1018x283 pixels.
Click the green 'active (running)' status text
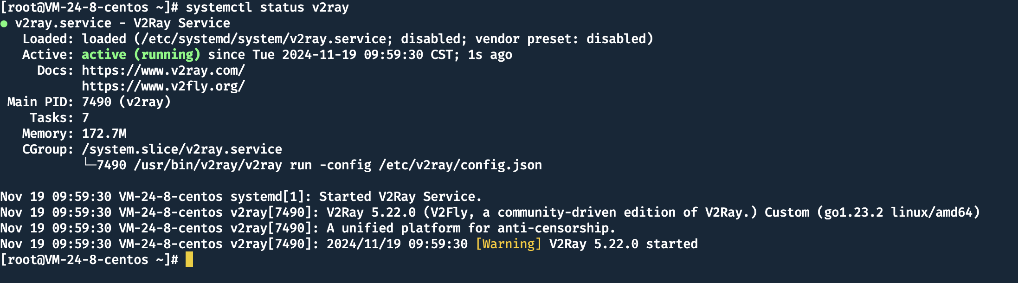[x=141, y=55]
